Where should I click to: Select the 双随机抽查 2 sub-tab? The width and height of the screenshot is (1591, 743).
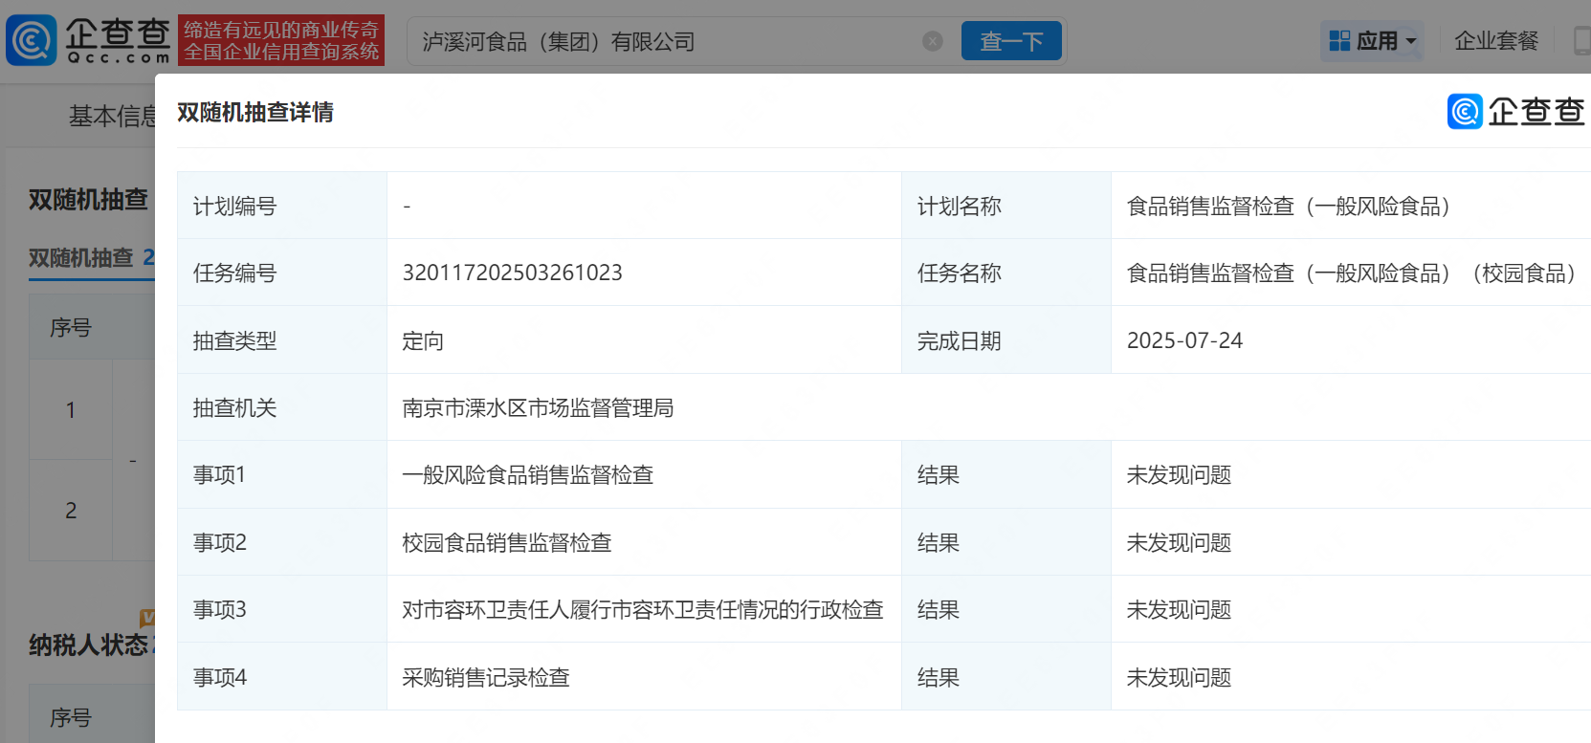coord(91,258)
